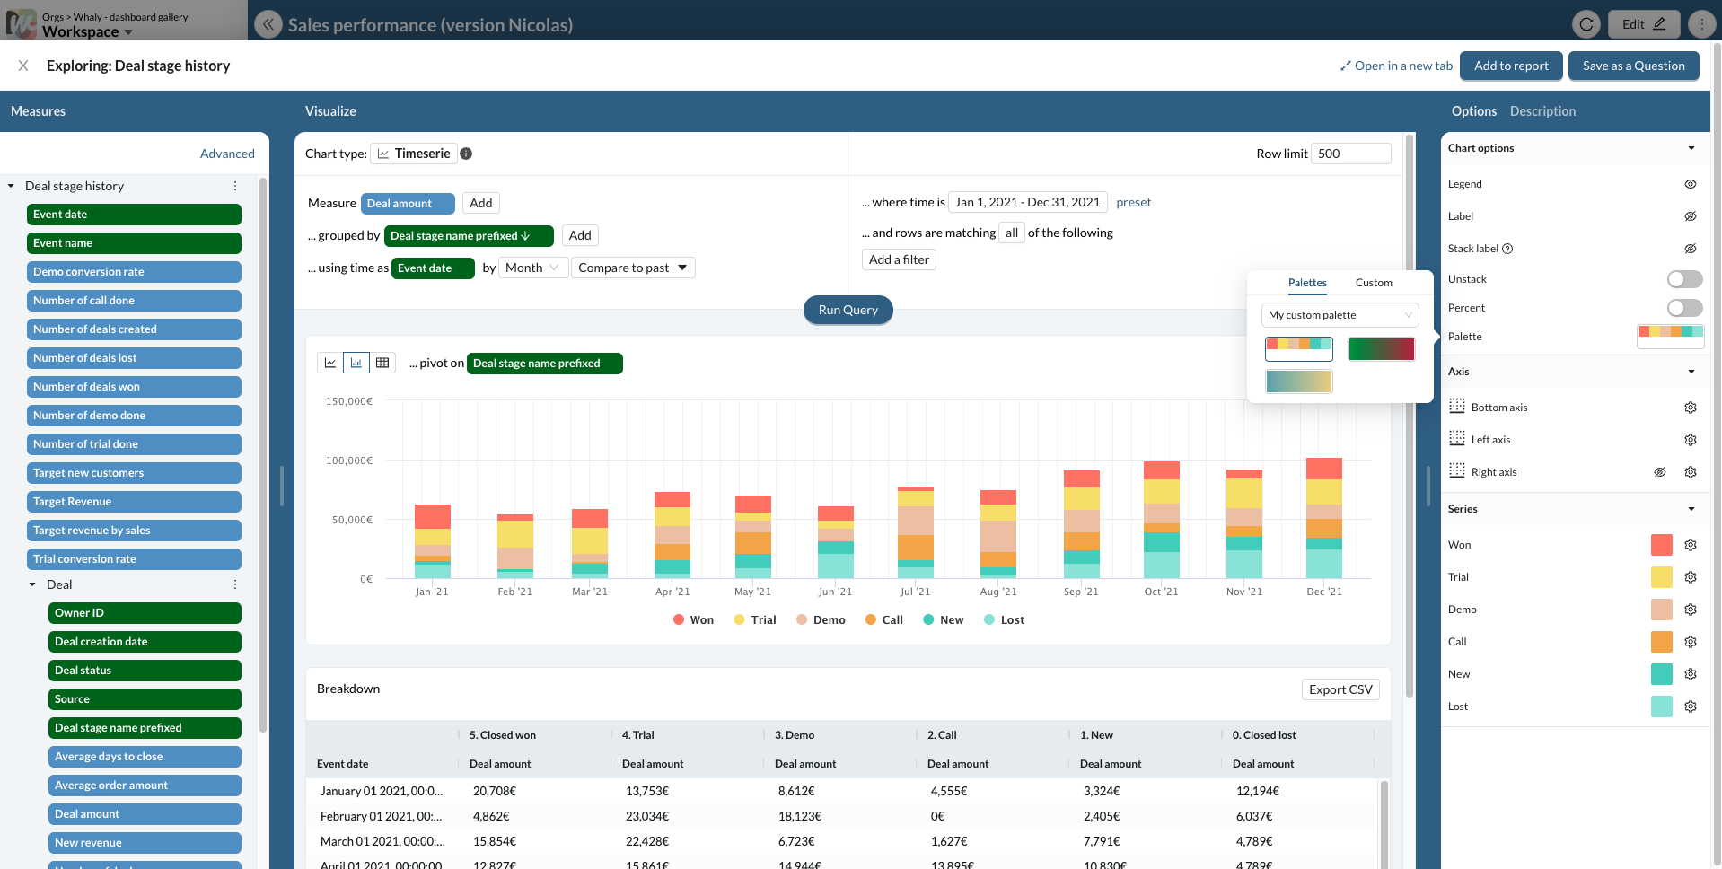Collapse sidebar with double chevron icon
The image size is (1722, 869).
pos(268,24)
